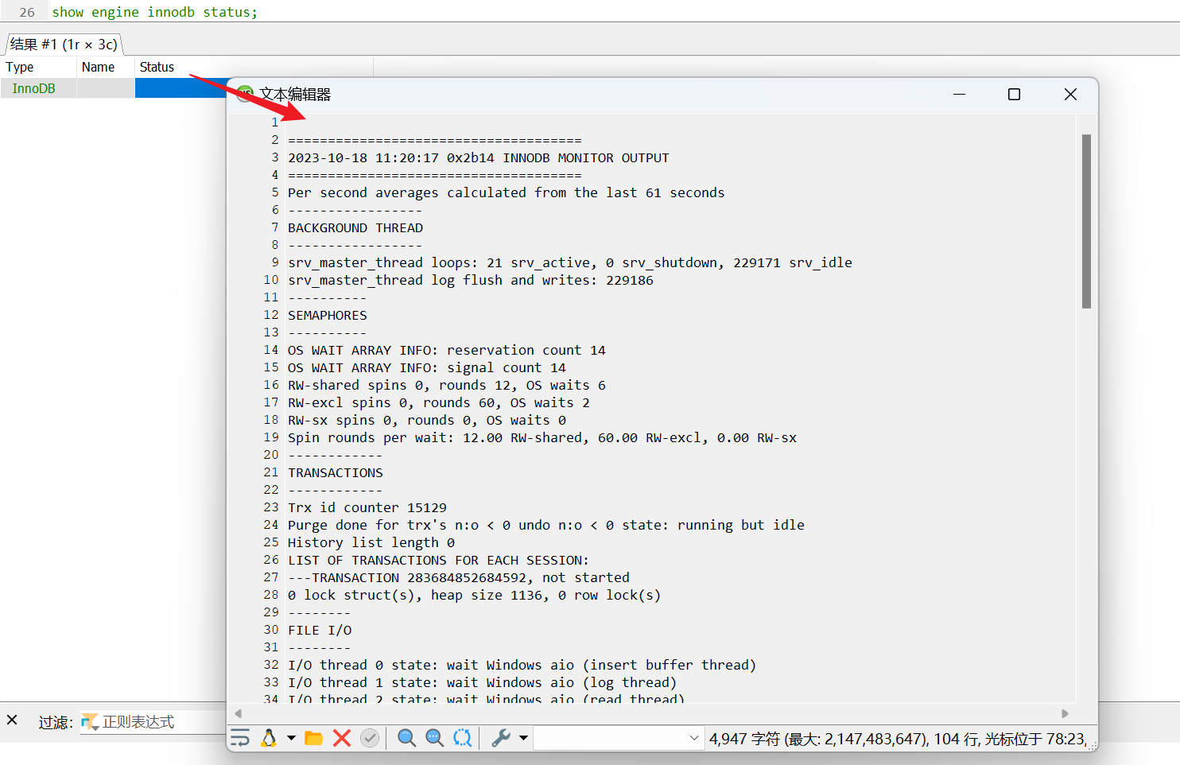Click the text editor vertical scrollbar thumb
The height and width of the screenshot is (765, 1180).
[1086, 221]
